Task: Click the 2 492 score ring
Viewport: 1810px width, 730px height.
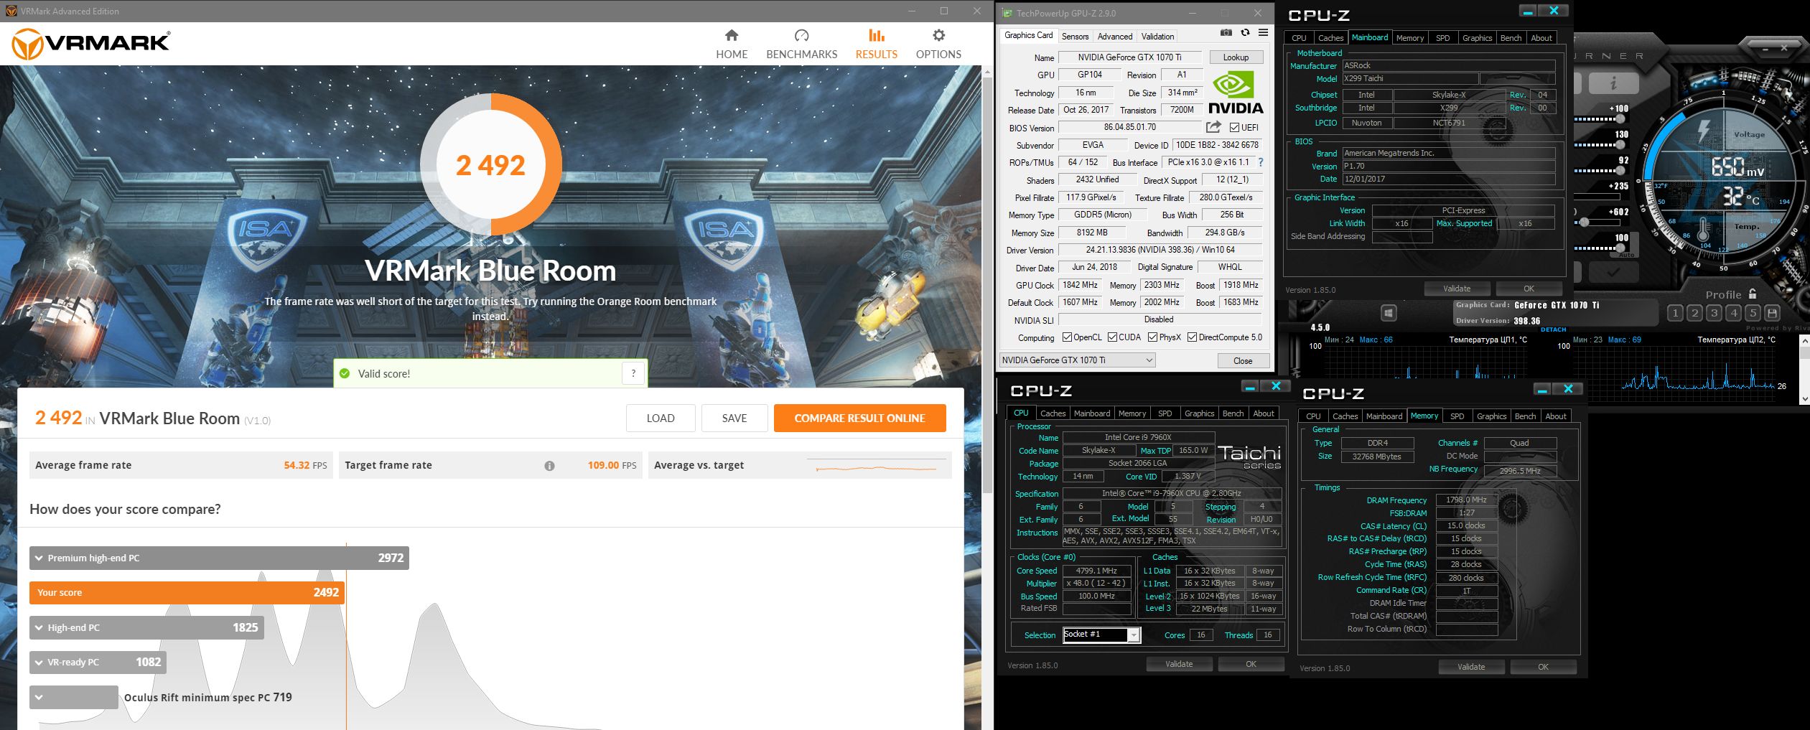Action: coord(491,165)
